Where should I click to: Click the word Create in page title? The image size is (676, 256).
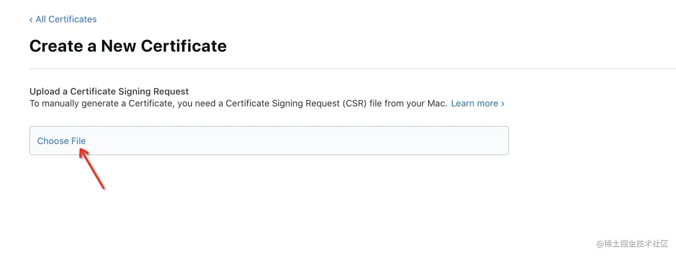pyautogui.click(x=56, y=46)
